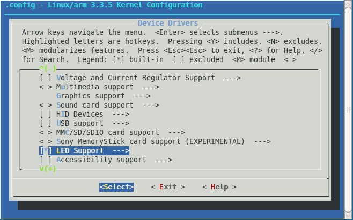The height and width of the screenshot is (220, 353).
Task: Enable the USB support checkbox
Action: (x=46, y=123)
